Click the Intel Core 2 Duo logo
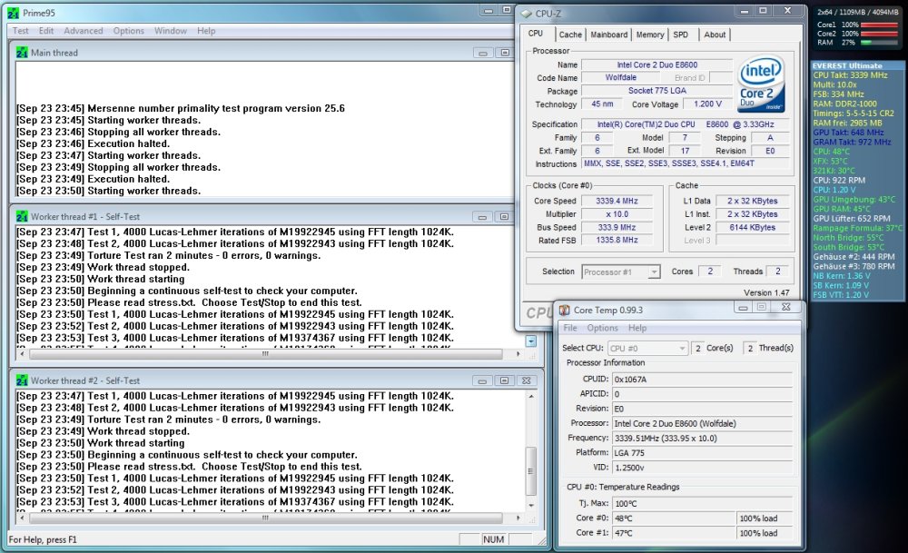 [762, 84]
